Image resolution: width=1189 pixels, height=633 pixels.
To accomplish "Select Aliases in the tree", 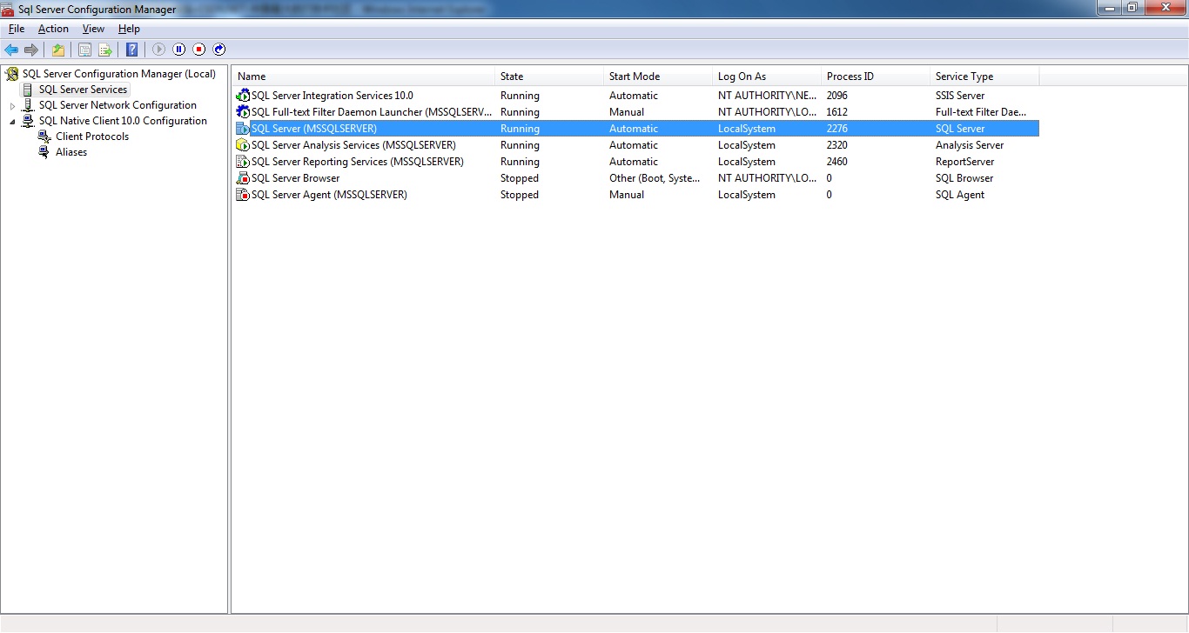I will tap(71, 152).
